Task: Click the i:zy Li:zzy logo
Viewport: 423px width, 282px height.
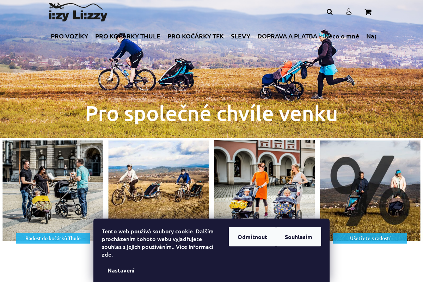Action: [x=78, y=12]
